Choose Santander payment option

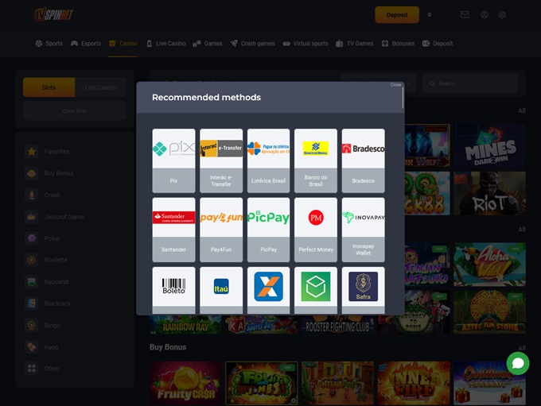[x=173, y=229]
